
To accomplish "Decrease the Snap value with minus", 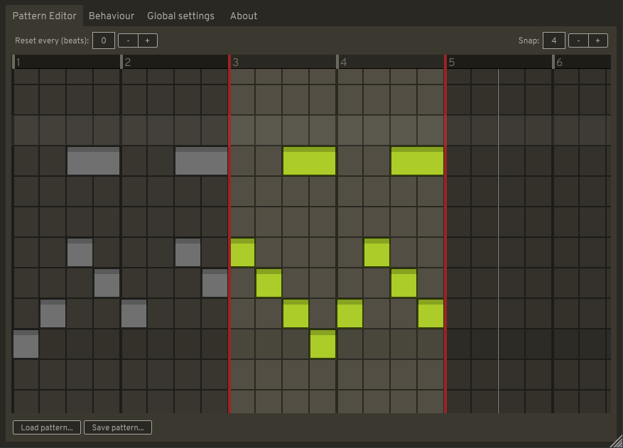I will pyautogui.click(x=578, y=40).
